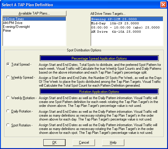Screen dimensions: 168x149
Task: Click the Available TAP Plans header button
Action: [x=34, y=13]
